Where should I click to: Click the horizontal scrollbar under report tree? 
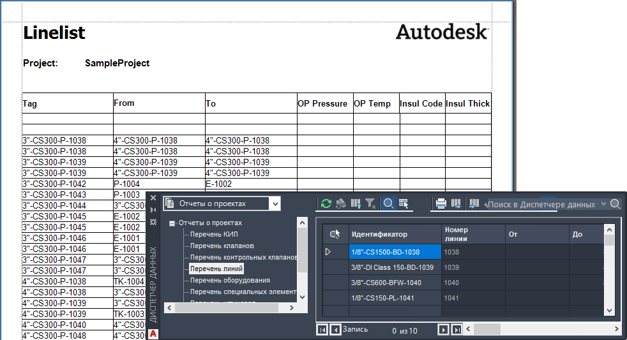[230, 307]
